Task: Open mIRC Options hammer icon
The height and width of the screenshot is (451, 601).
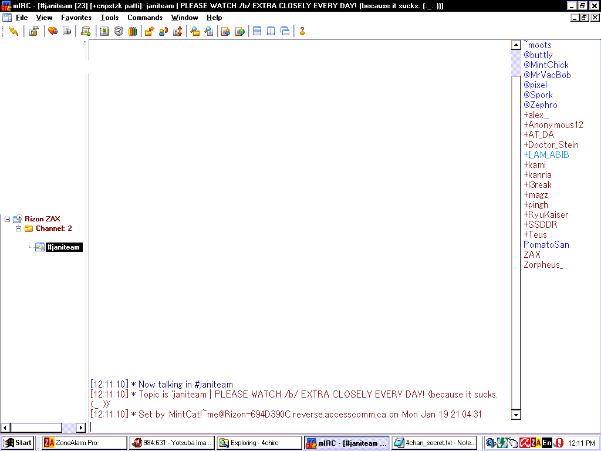Action: [x=33, y=31]
